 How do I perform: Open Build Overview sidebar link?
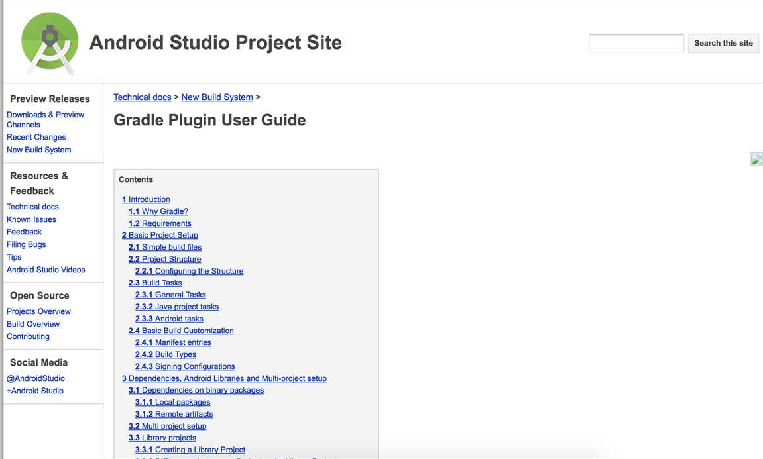pos(33,324)
